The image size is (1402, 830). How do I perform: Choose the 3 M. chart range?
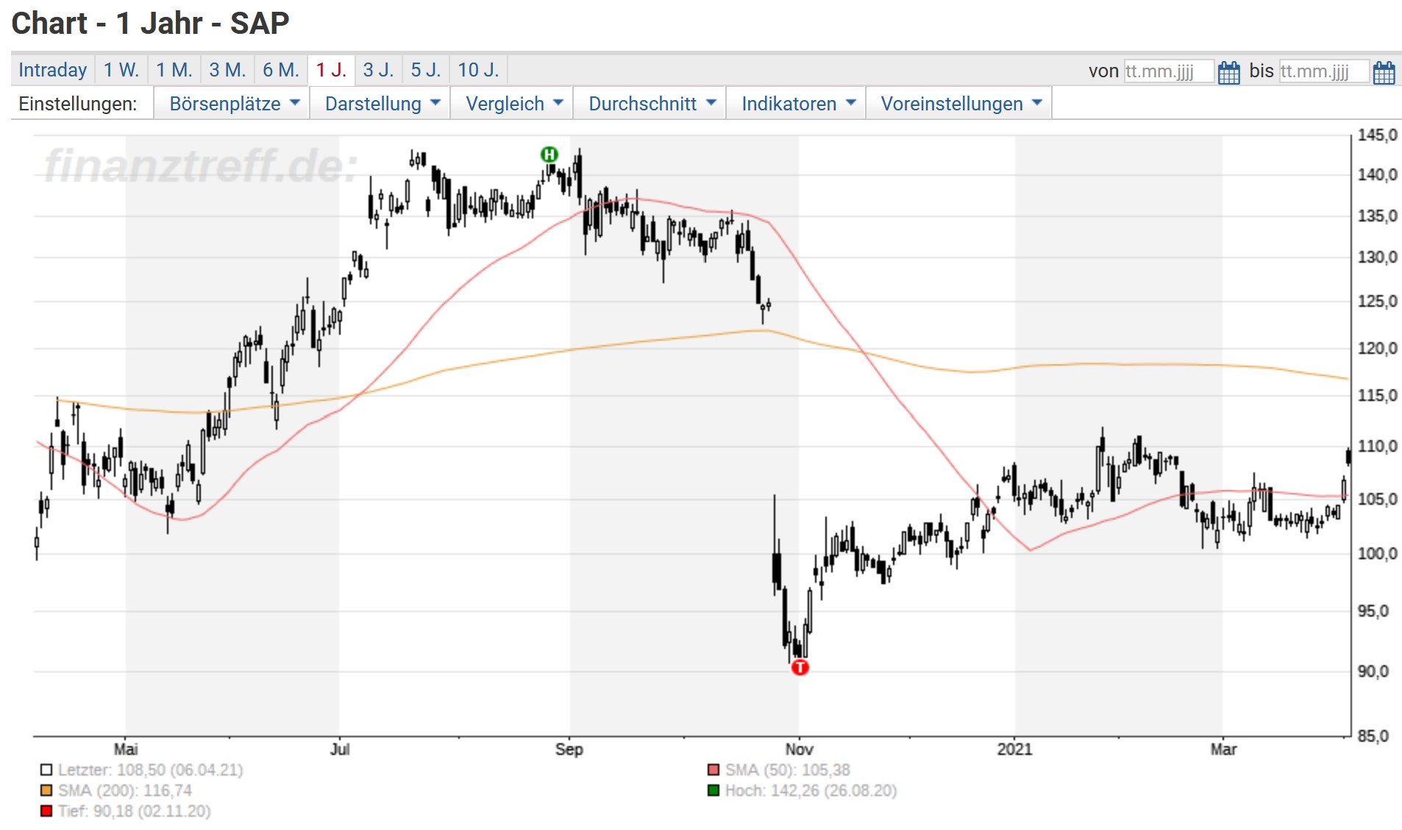pos(227,70)
